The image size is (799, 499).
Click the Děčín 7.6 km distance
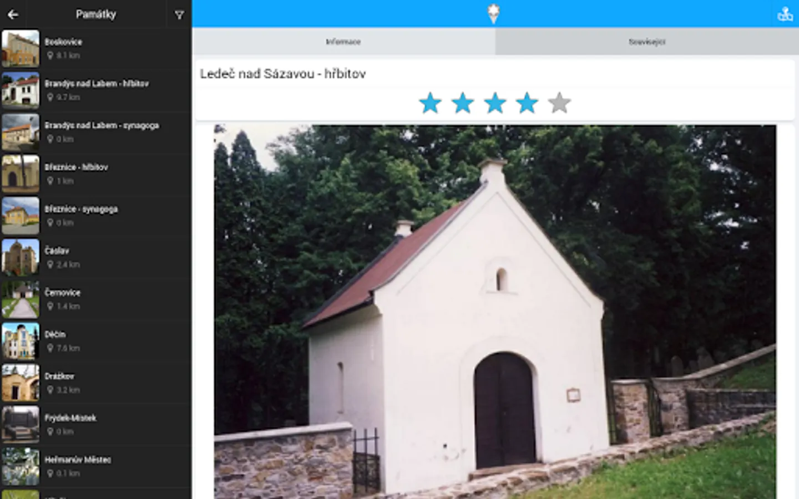coord(68,348)
